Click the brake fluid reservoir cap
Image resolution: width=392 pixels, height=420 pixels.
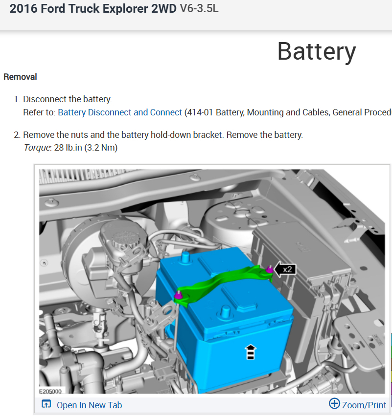tap(124, 238)
